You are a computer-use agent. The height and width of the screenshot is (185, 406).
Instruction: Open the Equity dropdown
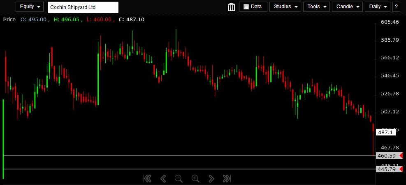click(29, 7)
